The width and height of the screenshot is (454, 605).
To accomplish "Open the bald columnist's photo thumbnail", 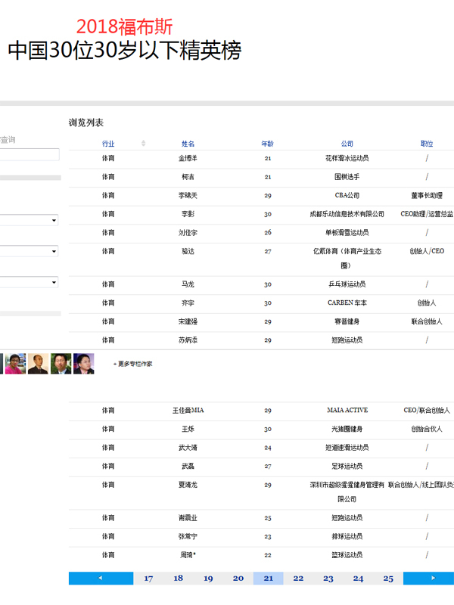I will point(38,364).
